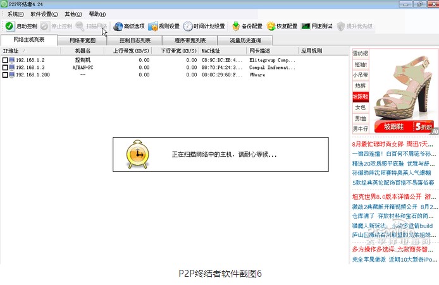439x285 pixels.
Task: Click the 恢复配置 restore icon
Action: coord(271,27)
